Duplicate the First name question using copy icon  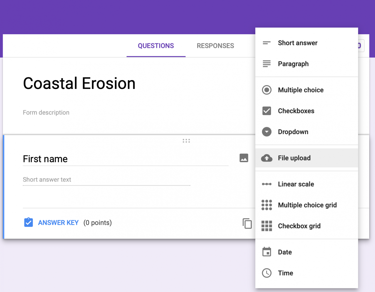tap(247, 224)
